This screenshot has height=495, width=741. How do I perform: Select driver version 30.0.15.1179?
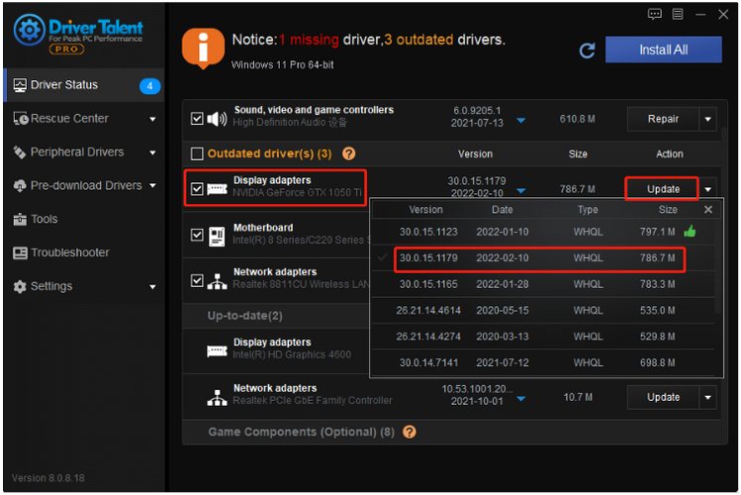[x=543, y=258]
